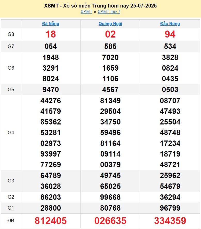Select the G5 row label

11,90
